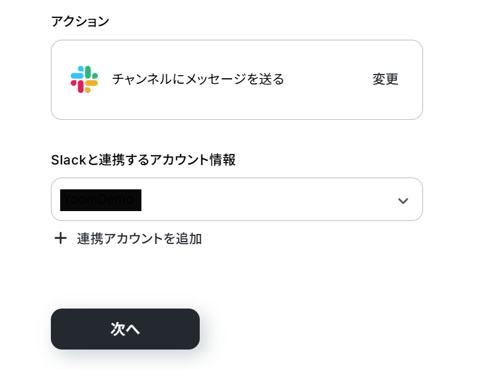
Task: Select the Slack action card
Action: tap(237, 80)
